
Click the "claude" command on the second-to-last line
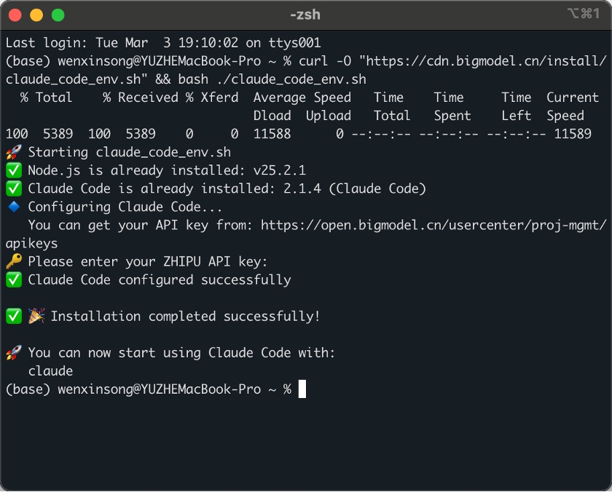50,371
